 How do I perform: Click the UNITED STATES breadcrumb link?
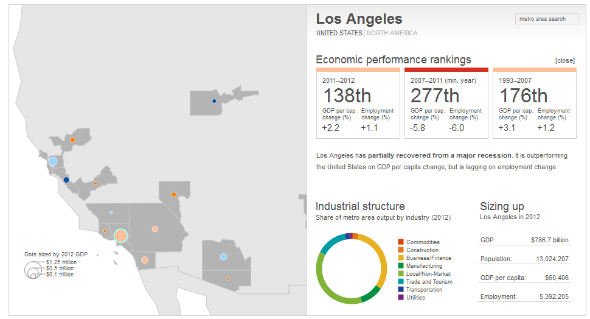coord(339,33)
